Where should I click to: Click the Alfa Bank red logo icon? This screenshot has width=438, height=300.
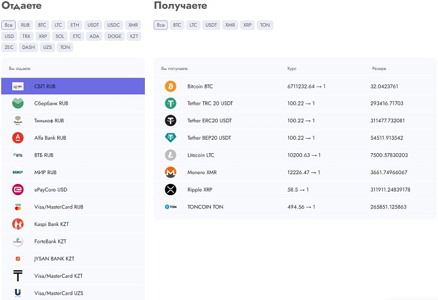tap(18, 138)
